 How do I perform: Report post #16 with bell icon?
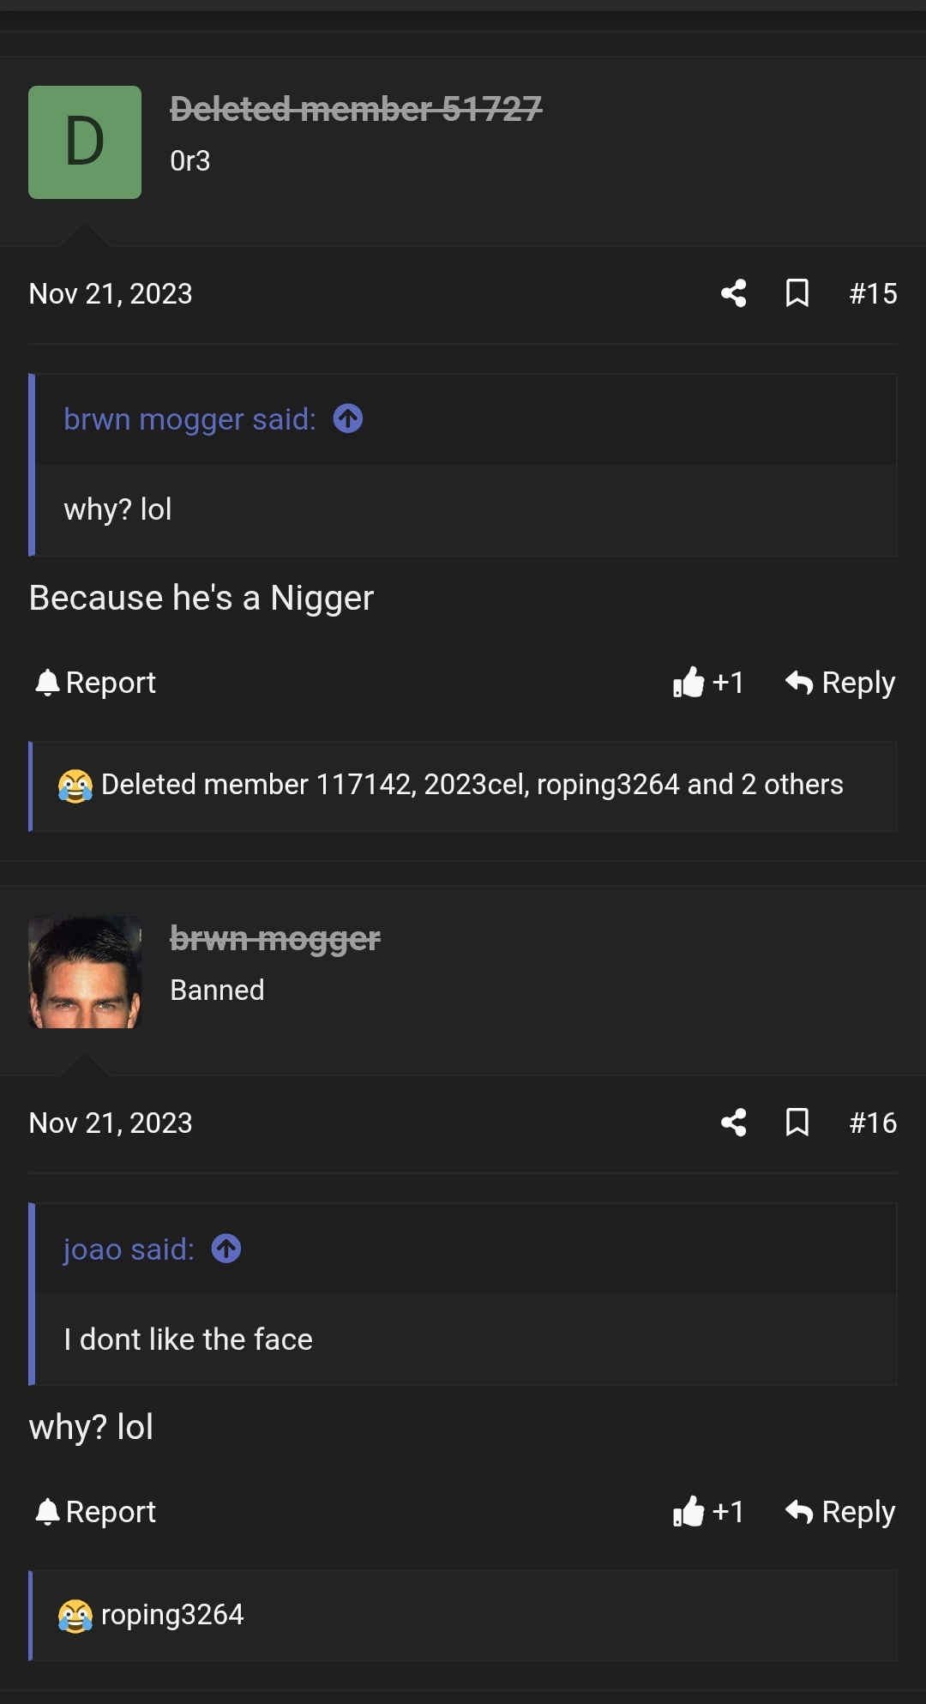95,1512
